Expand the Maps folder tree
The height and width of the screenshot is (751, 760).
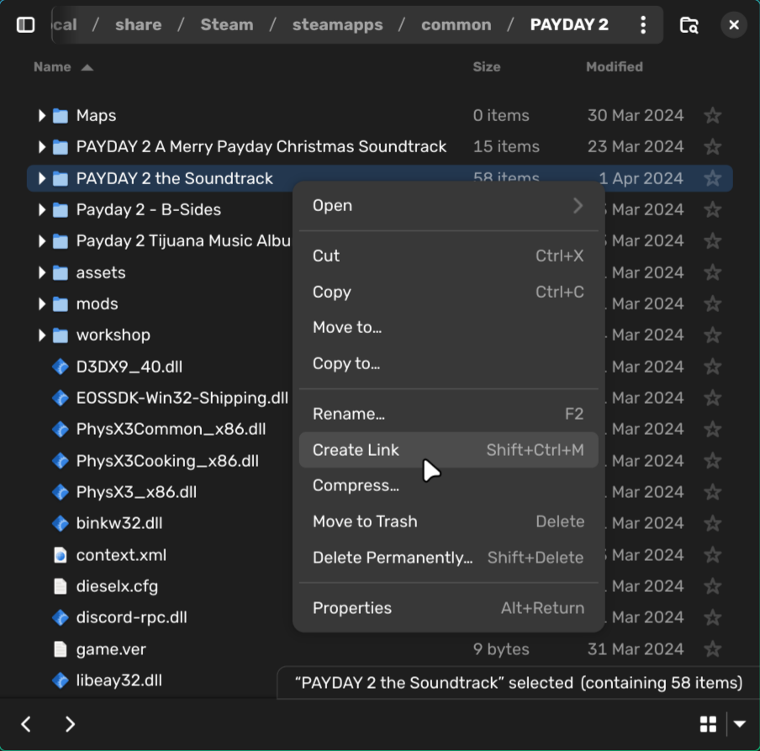pos(41,116)
